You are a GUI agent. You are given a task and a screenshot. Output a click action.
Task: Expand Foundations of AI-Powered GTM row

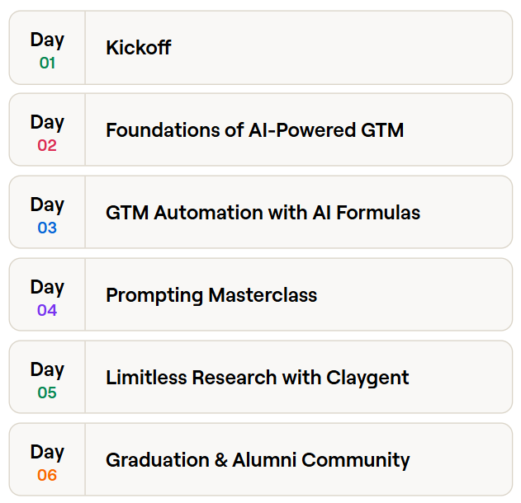(261, 129)
